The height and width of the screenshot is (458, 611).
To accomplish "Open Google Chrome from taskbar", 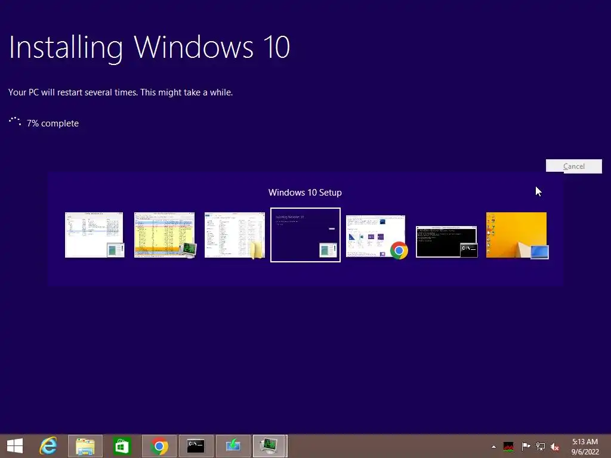I will tap(159, 446).
